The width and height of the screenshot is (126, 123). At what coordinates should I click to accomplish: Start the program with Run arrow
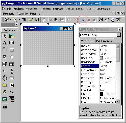tap(83, 20)
